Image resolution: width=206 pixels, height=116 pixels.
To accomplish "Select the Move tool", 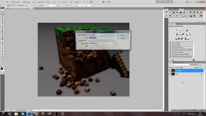I will [x=2, y=11].
